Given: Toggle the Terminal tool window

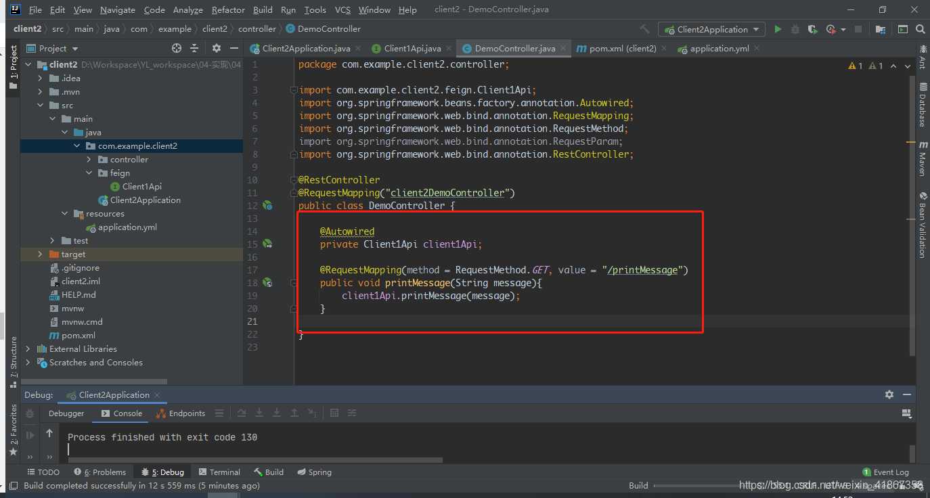Looking at the screenshot, I should (x=219, y=472).
